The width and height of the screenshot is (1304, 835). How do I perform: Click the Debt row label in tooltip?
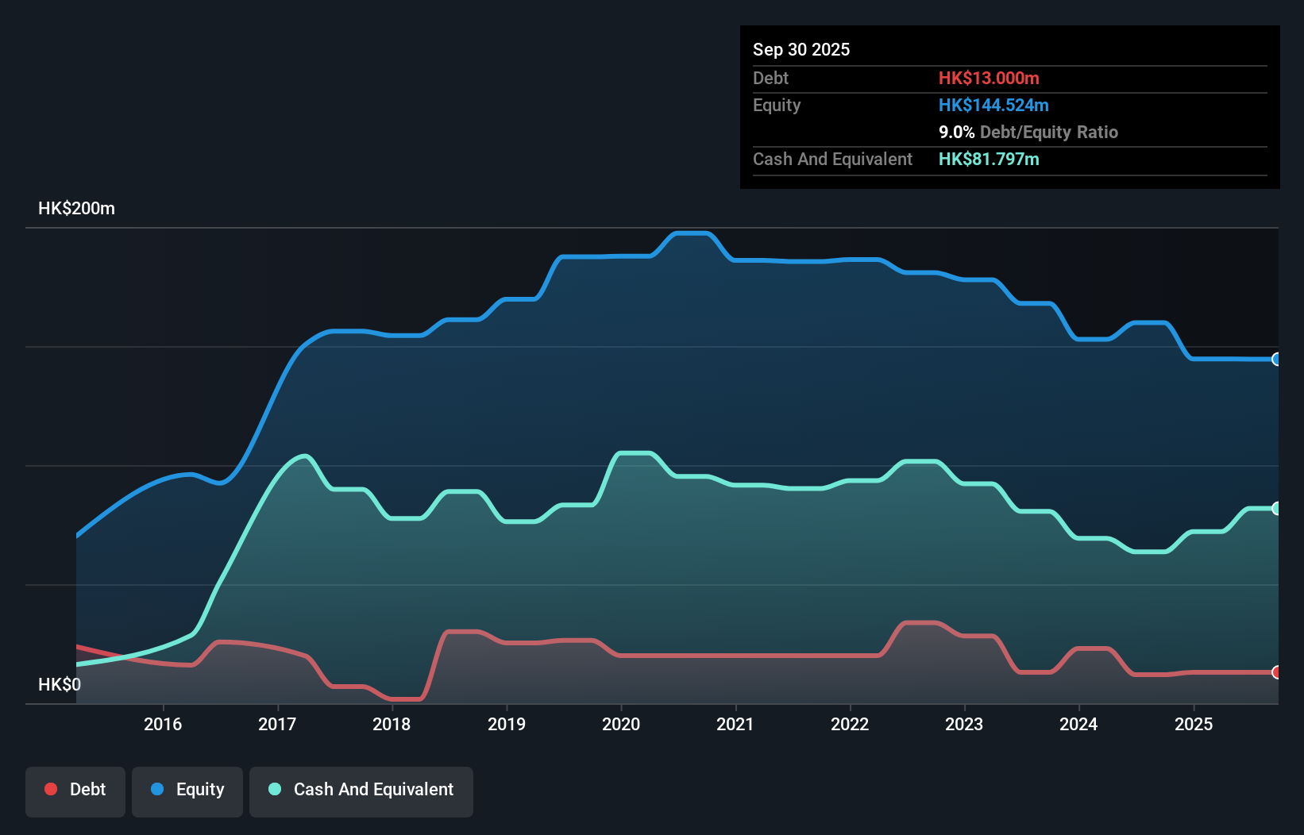coord(770,78)
